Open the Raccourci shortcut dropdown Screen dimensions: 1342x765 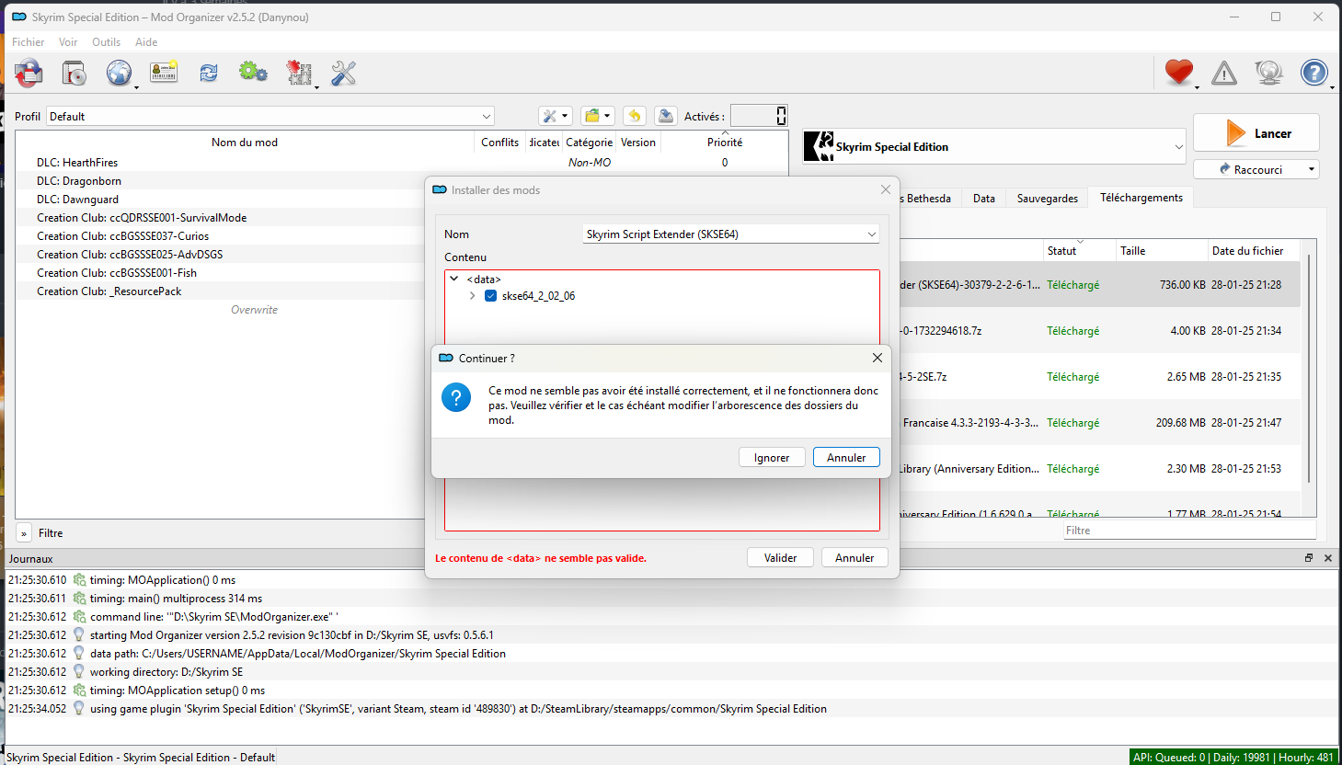click(x=1256, y=169)
